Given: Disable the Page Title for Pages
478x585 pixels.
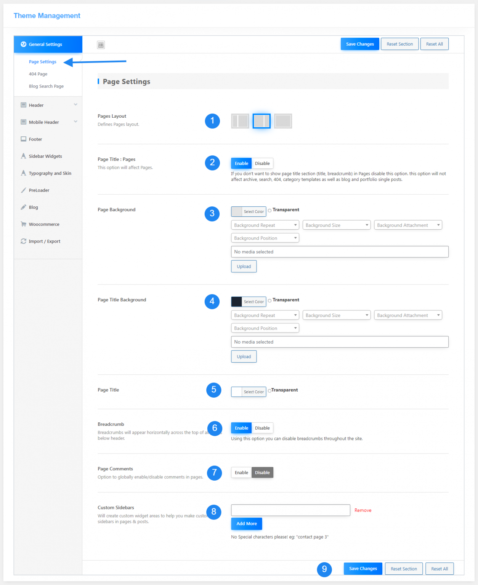Looking at the screenshot, I should tap(262, 163).
